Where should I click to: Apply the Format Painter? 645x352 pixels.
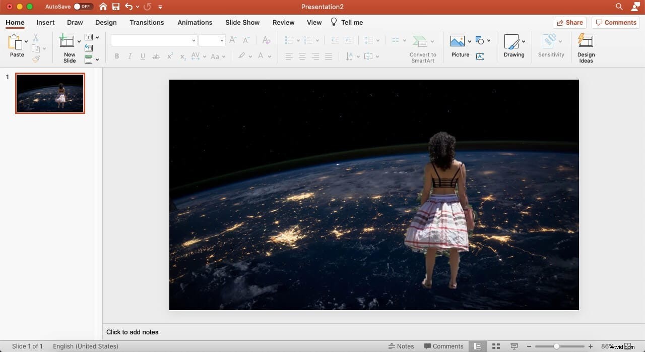(x=36, y=59)
